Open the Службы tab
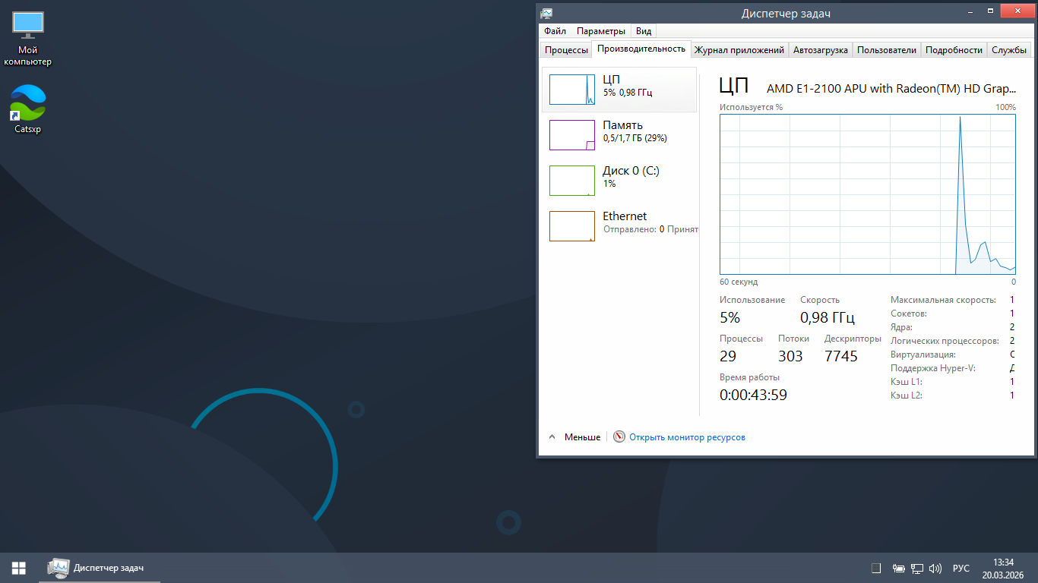The image size is (1038, 583). [x=1008, y=50]
